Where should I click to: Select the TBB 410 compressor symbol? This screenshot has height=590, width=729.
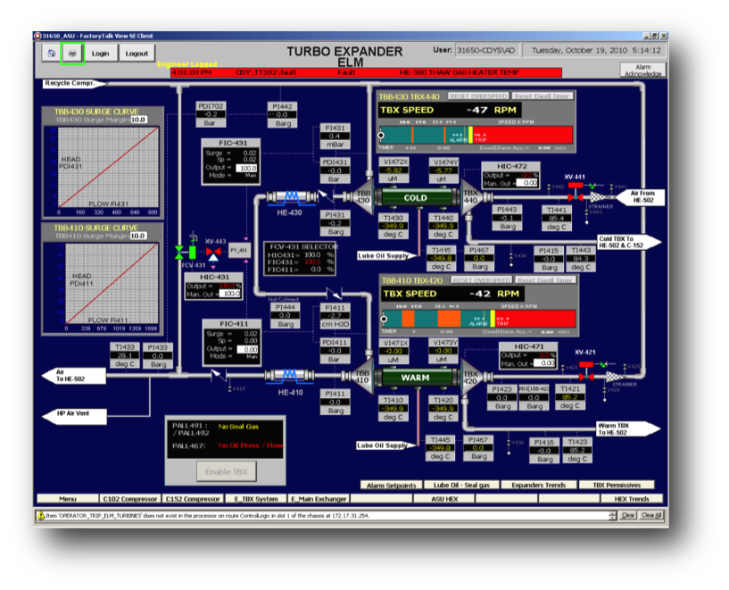(362, 377)
